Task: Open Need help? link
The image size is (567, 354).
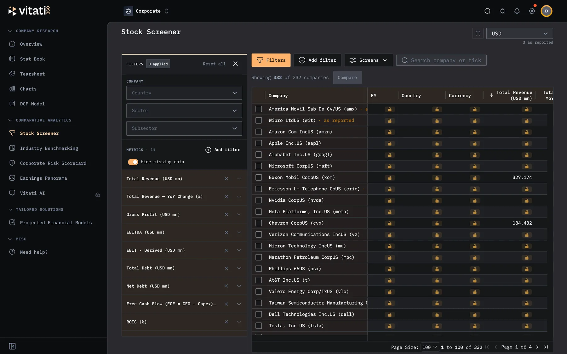Action: point(33,252)
